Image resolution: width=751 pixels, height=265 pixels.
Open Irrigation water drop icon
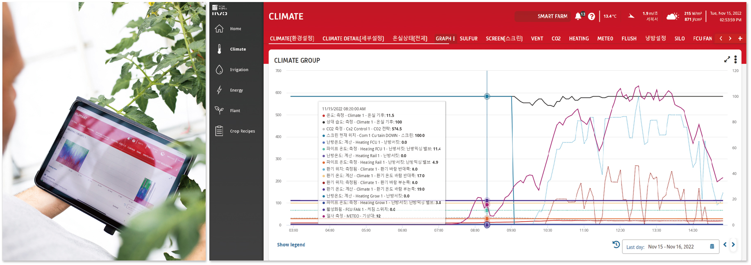tap(219, 70)
